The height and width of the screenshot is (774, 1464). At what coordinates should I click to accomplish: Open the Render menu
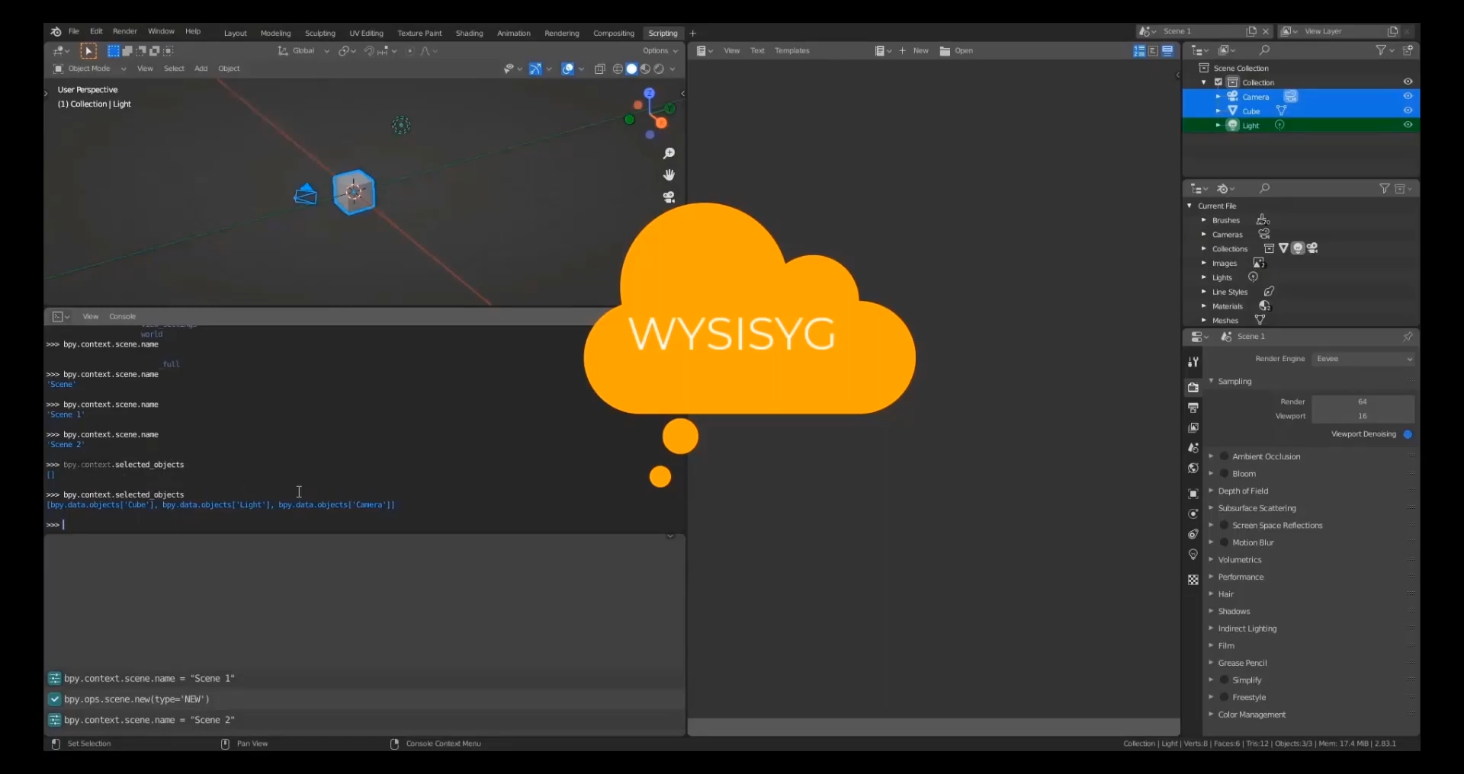(125, 31)
